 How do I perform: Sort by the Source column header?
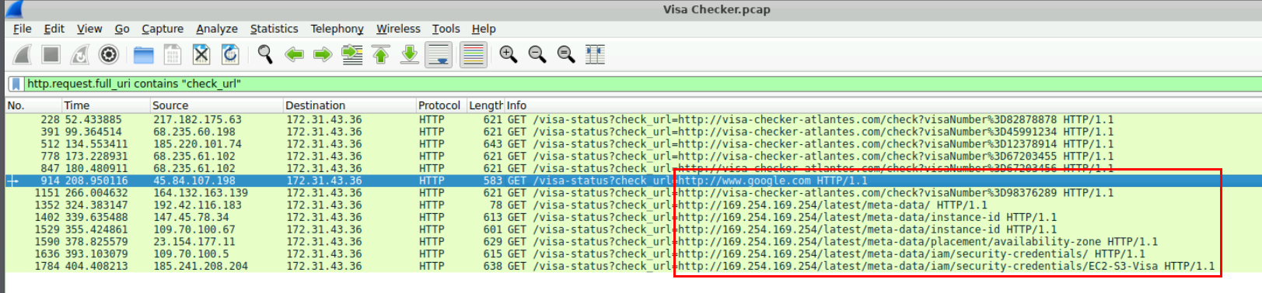pyautogui.click(x=217, y=105)
